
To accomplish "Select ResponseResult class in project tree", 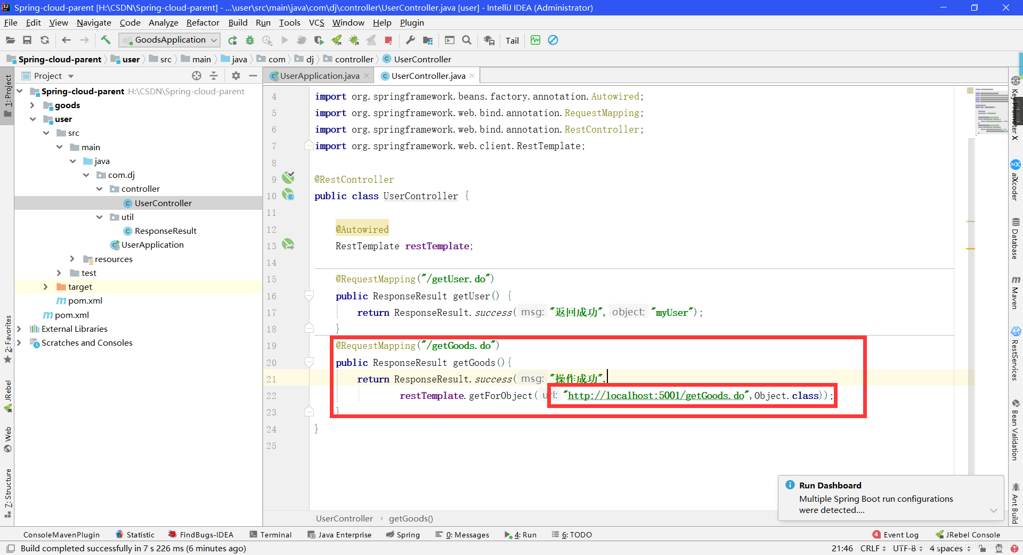I will coord(165,231).
